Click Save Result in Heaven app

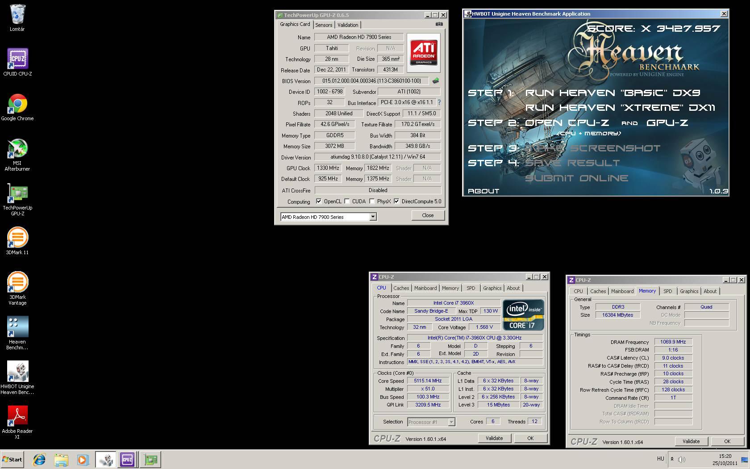click(572, 163)
